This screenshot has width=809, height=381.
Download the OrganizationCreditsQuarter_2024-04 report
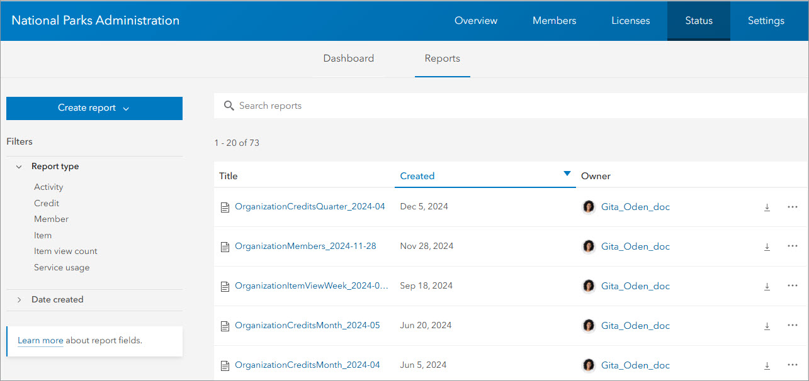(x=767, y=207)
